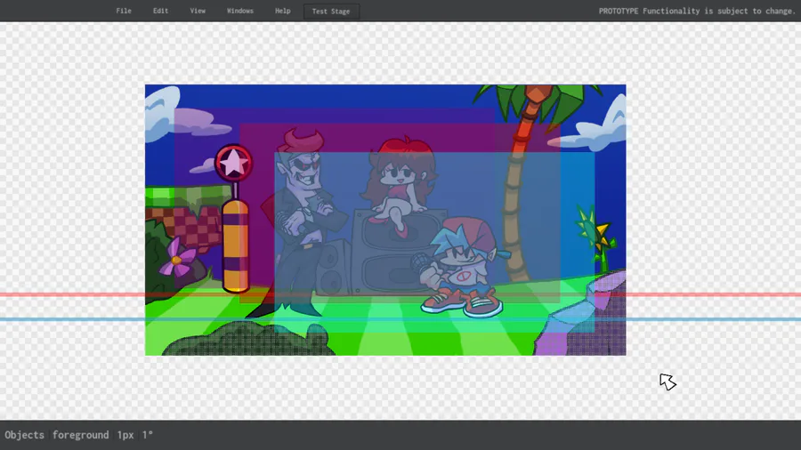Viewport: 801px width, 450px height.
Task: Open the Windows menu
Action: coord(240,11)
